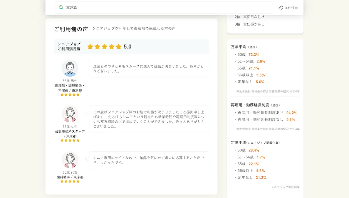Click the ご利用者の声 section heading
349x198 pixels.
[x=71, y=29]
